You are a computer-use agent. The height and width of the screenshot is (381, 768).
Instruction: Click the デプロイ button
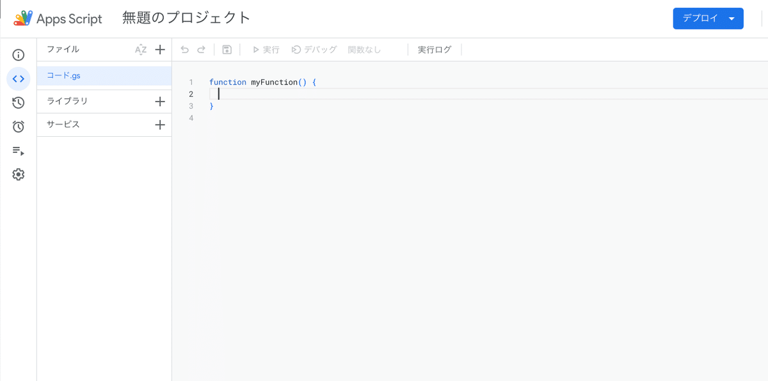tap(700, 19)
